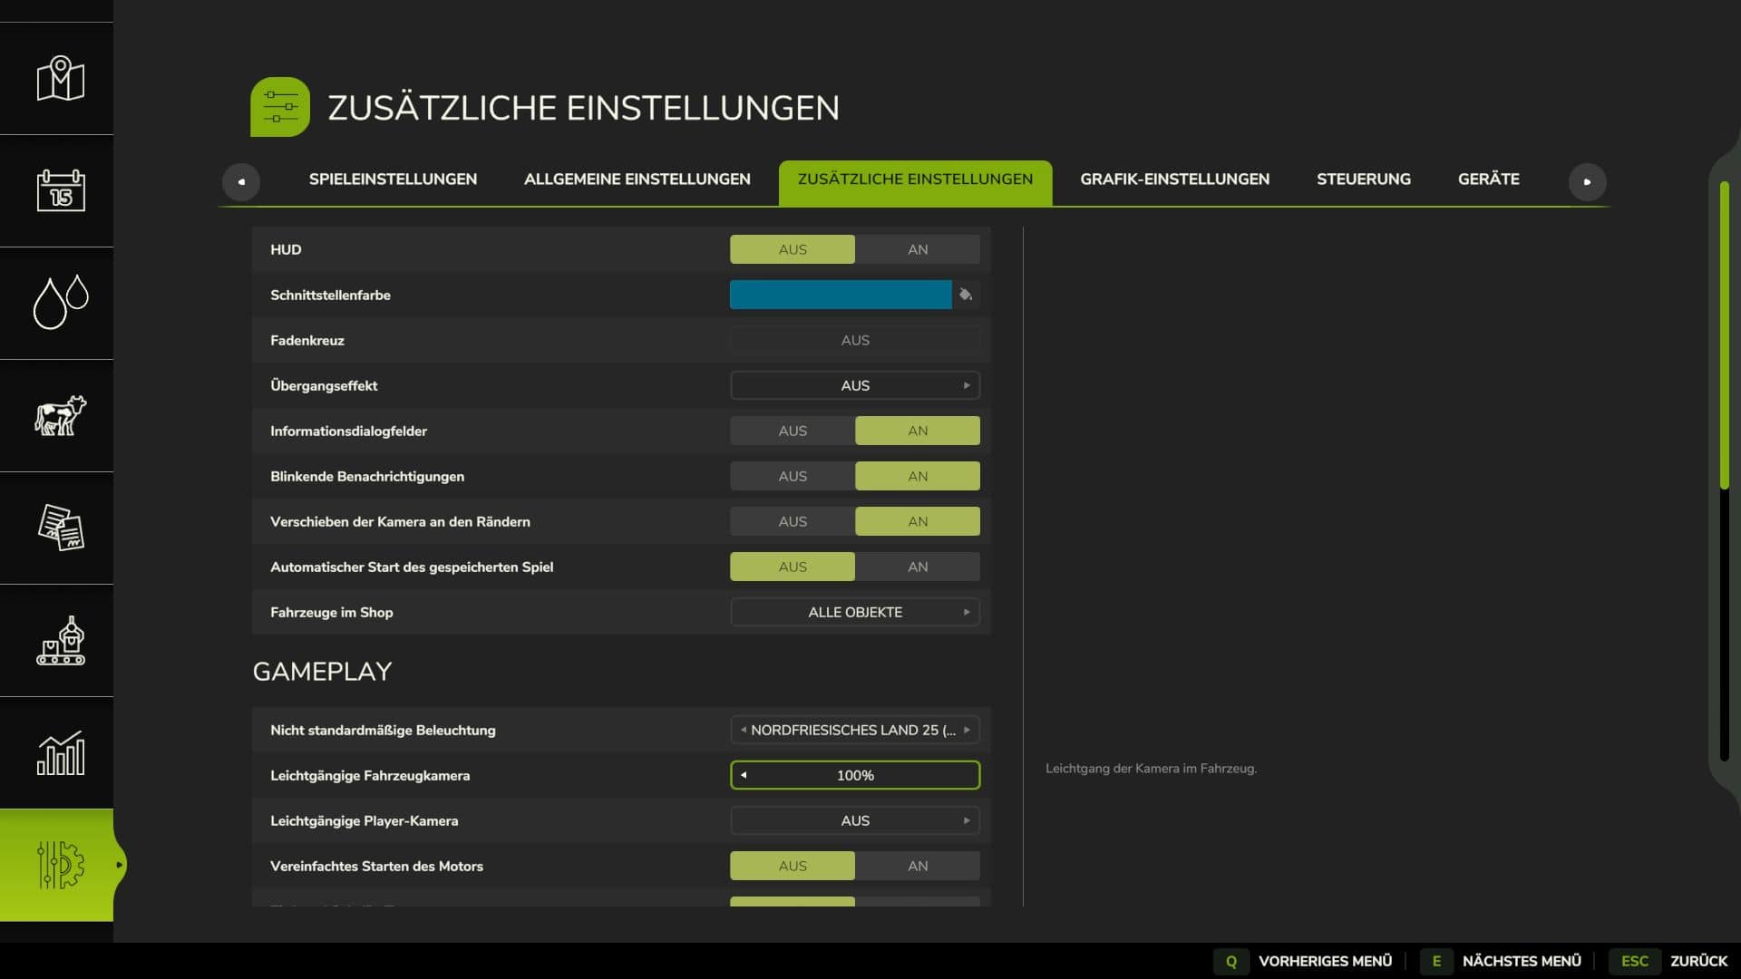Open the production factory icon
The width and height of the screenshot is (1741, 979).
[x=60, y=641]
